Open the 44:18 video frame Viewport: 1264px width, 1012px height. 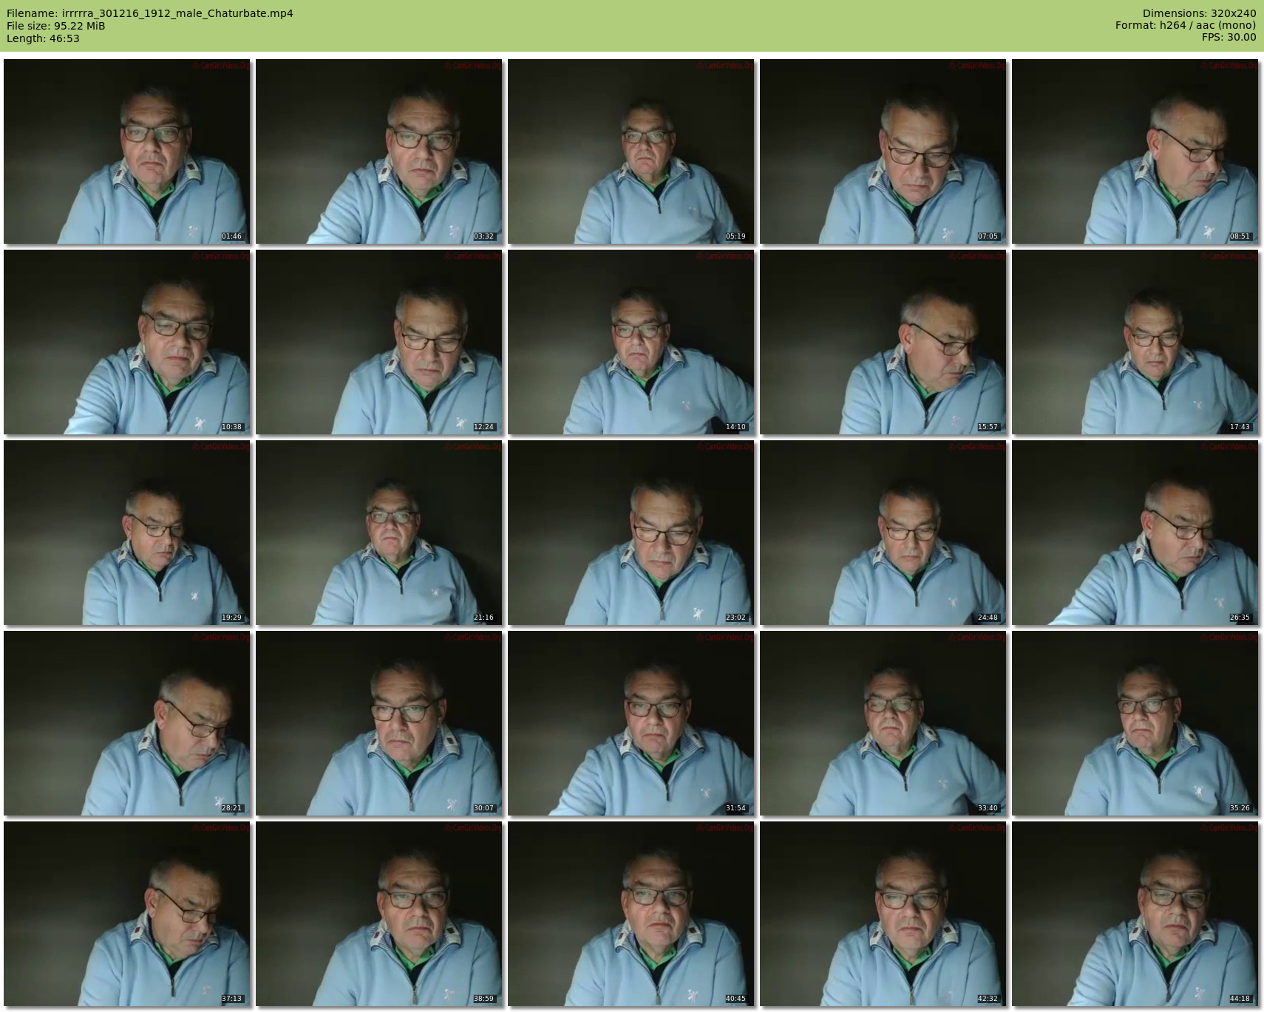tap(1135, 914)
